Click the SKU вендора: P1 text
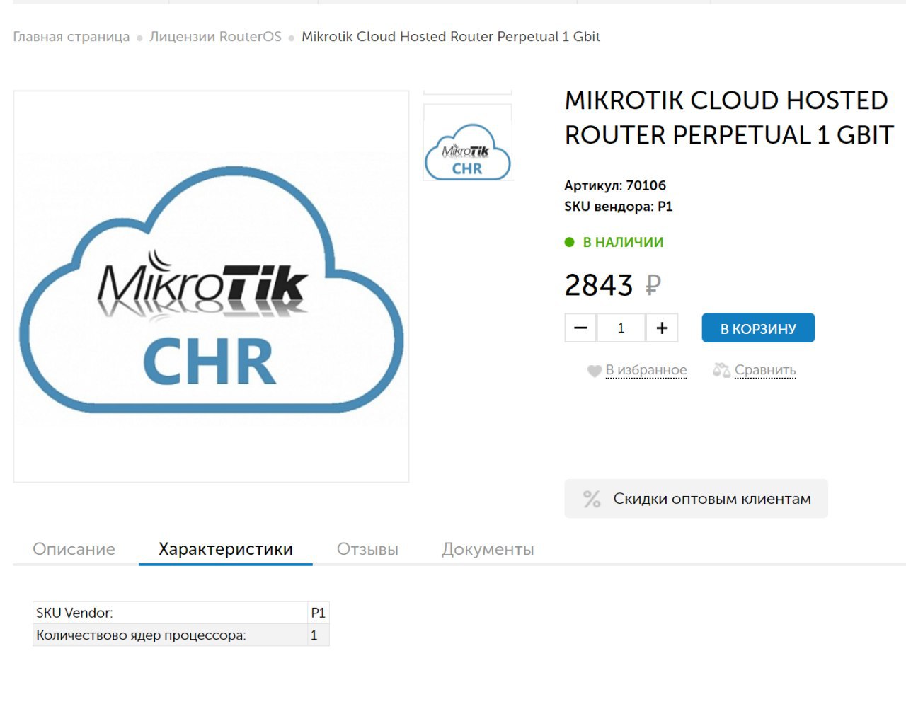 coord(619,207)
